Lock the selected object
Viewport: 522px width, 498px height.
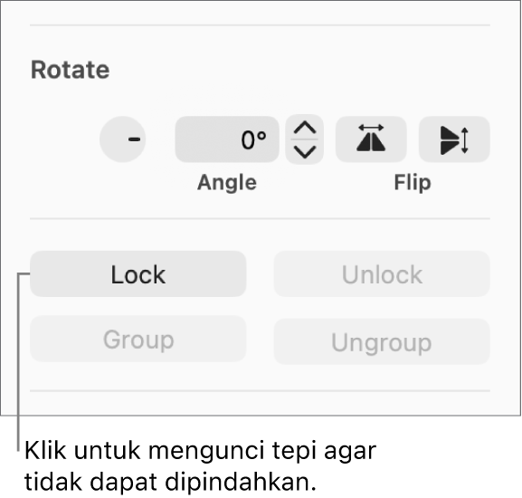(x=138, y=273)
